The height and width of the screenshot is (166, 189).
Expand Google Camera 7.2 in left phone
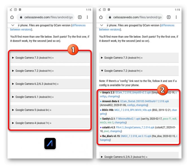(x=50, y=71)
